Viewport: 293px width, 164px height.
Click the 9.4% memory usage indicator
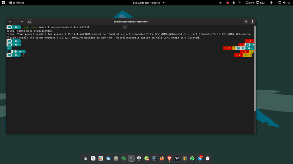pos(250,3)
